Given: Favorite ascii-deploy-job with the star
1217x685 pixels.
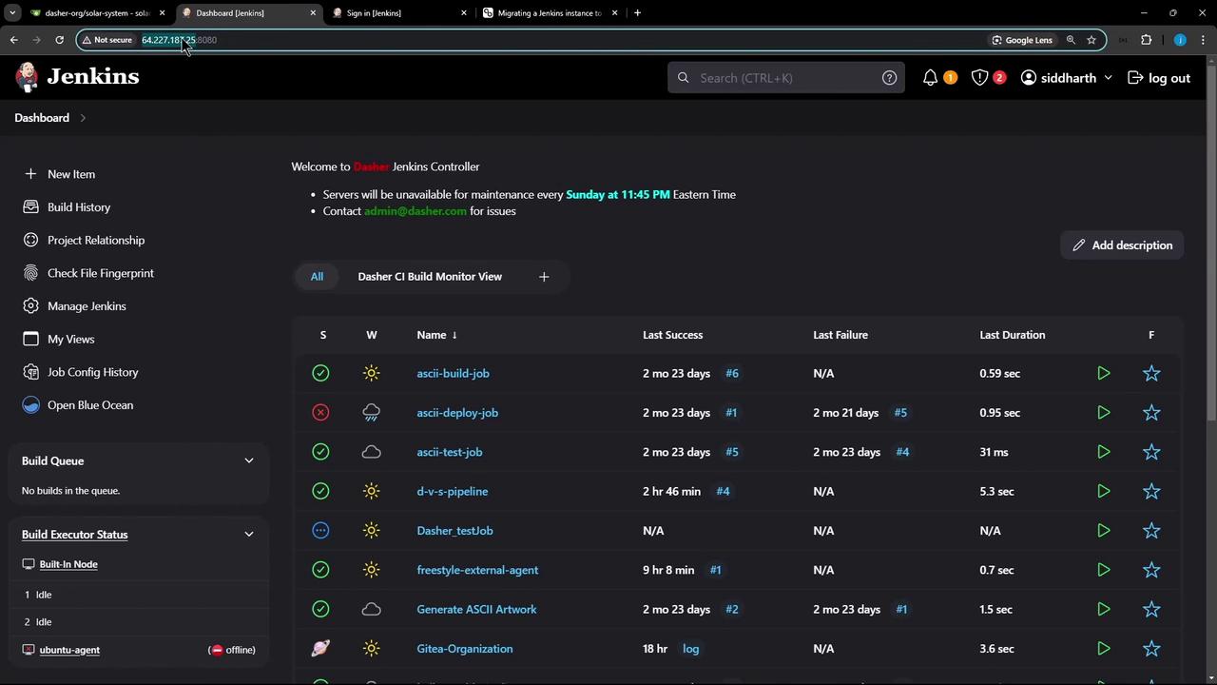Looking at the screenshot, I should [x=1151, y=413].
